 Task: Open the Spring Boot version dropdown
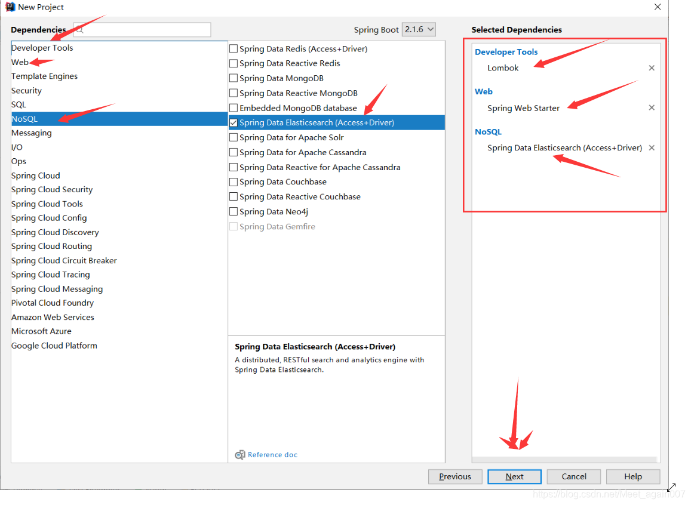[419, 29]
